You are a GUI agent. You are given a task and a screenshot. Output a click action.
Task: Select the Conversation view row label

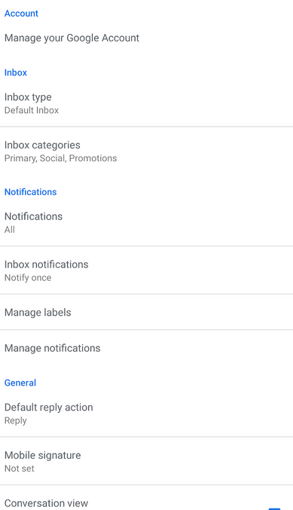coord(46,503)
